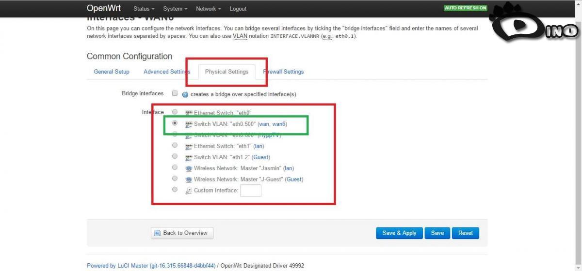Click the lan link beside eth1
The image size is (582, 271).
pyautogui.click(x=259, y=146)
